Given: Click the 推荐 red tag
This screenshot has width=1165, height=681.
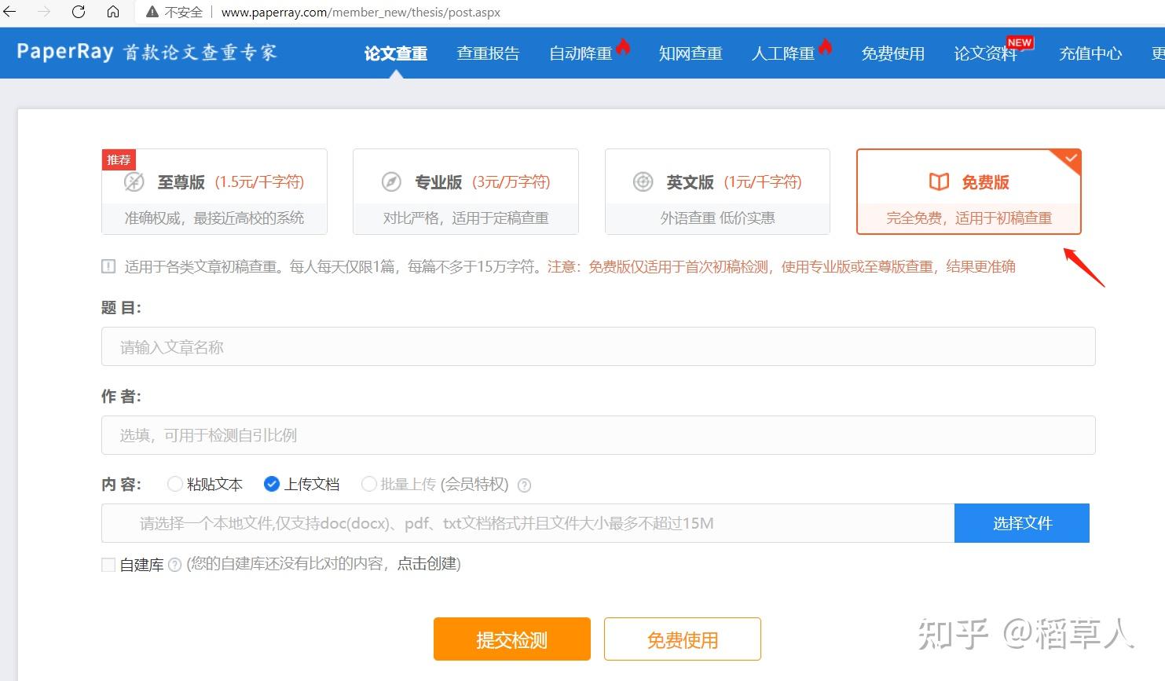Looking at the screenshot, I should (119, 159).
